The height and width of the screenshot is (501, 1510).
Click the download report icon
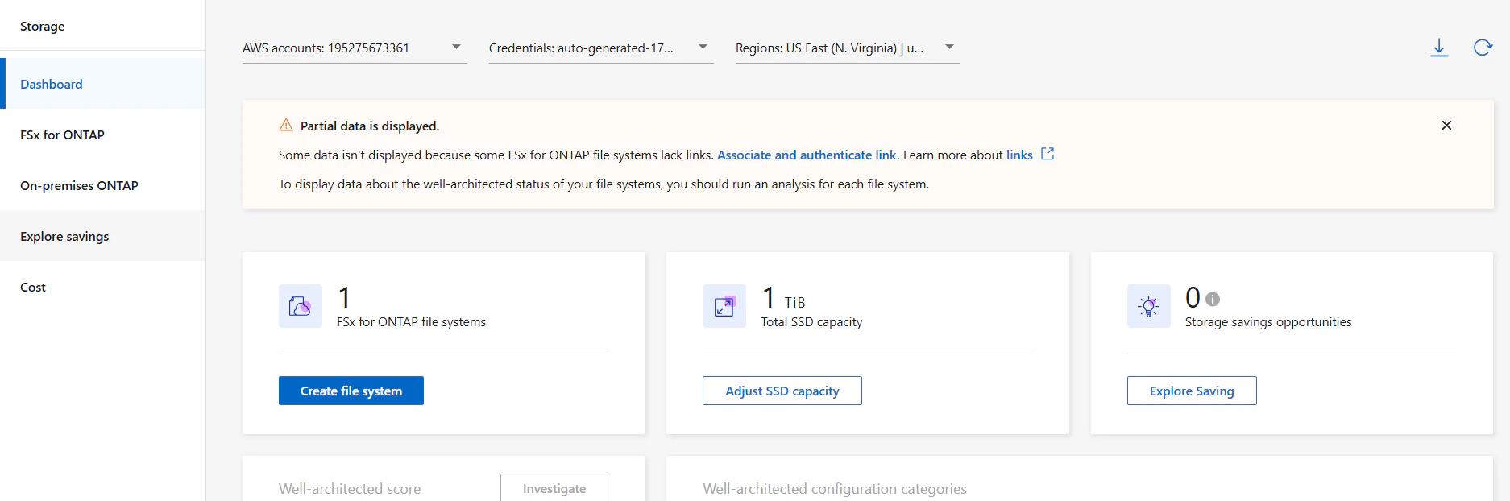click(1439, 48)
